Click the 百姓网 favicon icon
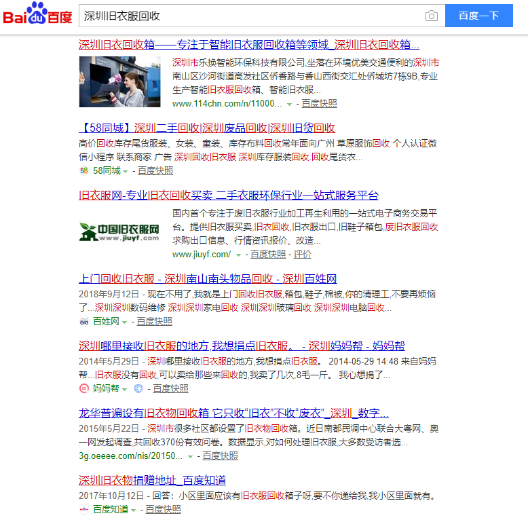The image size is (528, 520). [84, 321]
